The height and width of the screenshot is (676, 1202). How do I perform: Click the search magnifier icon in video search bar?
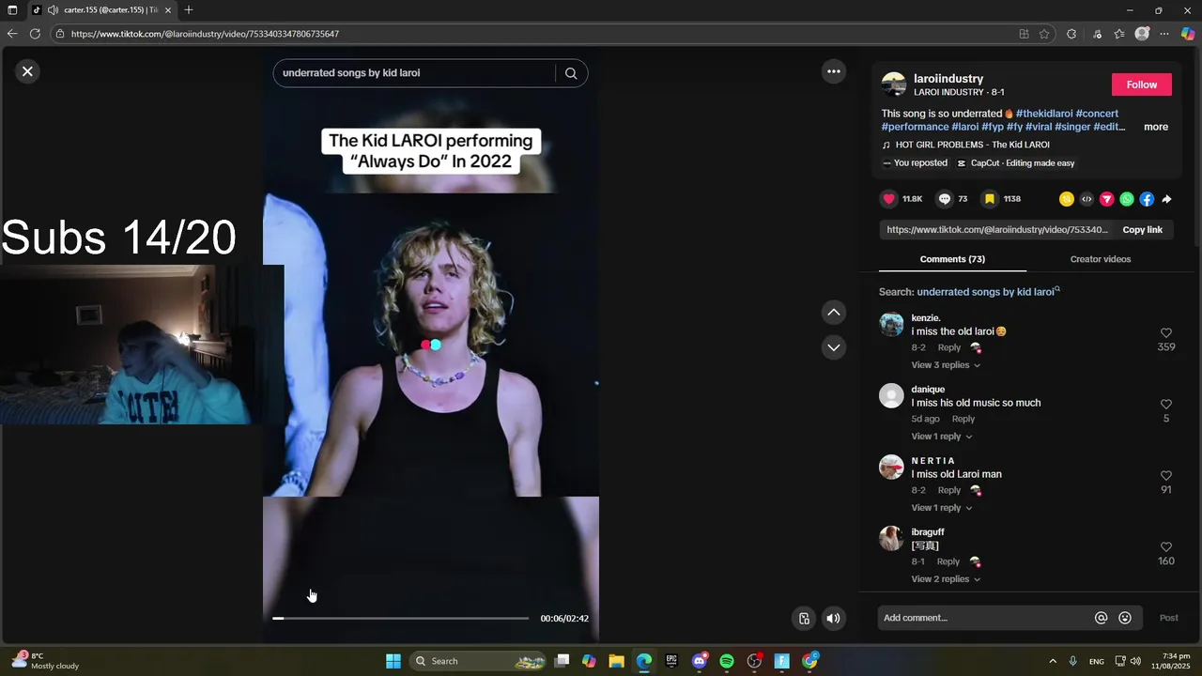click(x=571, y=73)
